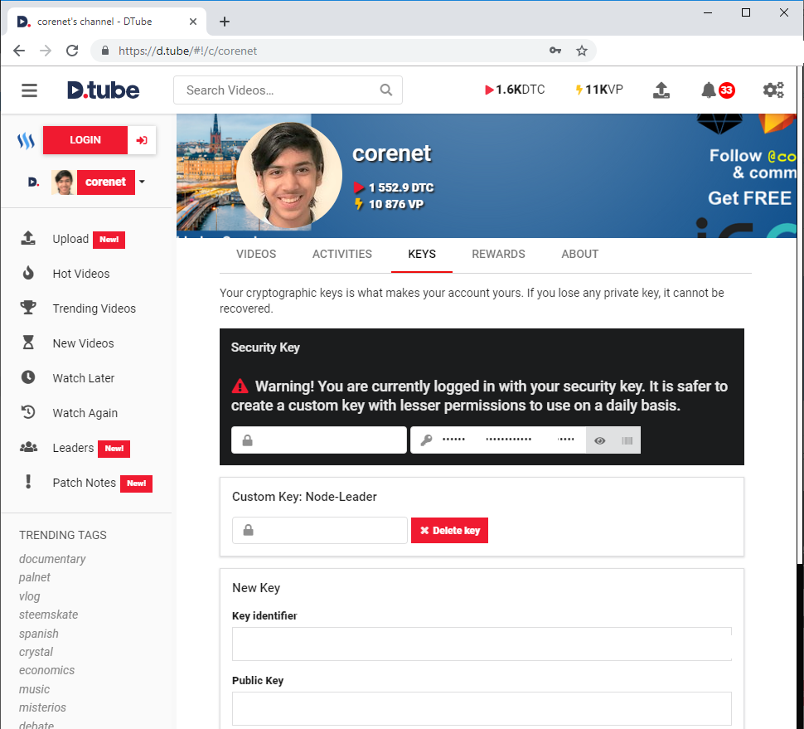Click the corenet profile picture in banner

click(x=289, y=175)
